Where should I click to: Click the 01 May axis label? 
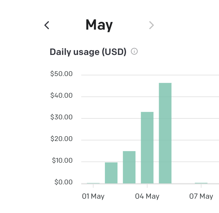point(93,196)
